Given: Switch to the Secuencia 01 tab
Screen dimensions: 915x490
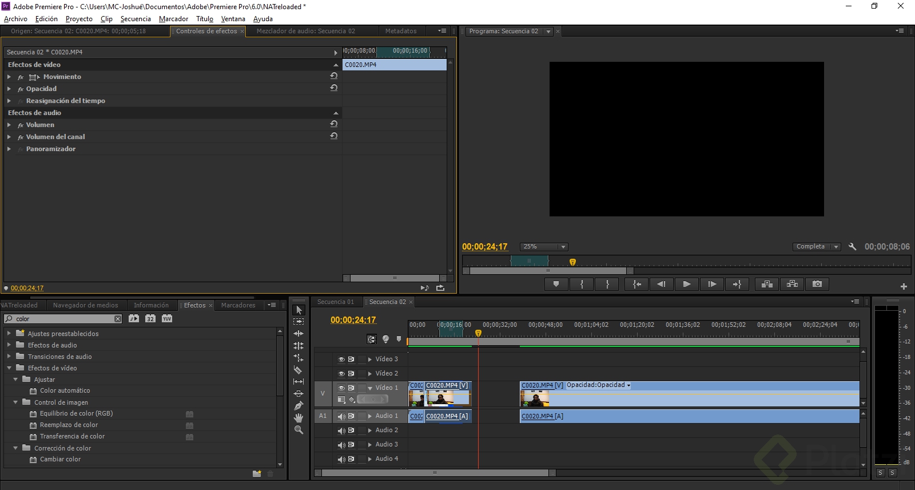Looking at the screenshot, I should click(x=336, y=302).
